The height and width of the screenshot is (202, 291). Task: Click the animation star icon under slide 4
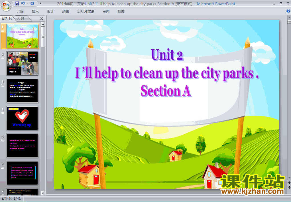pos(3,113)
